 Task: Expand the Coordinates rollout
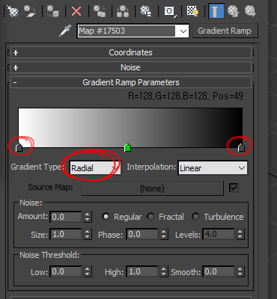pyautogui.click(x=131, y=52)
